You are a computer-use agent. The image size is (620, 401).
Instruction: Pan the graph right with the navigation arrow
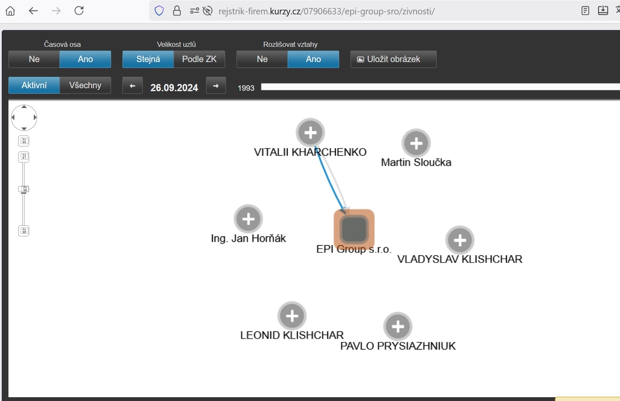tap(35, 117)
